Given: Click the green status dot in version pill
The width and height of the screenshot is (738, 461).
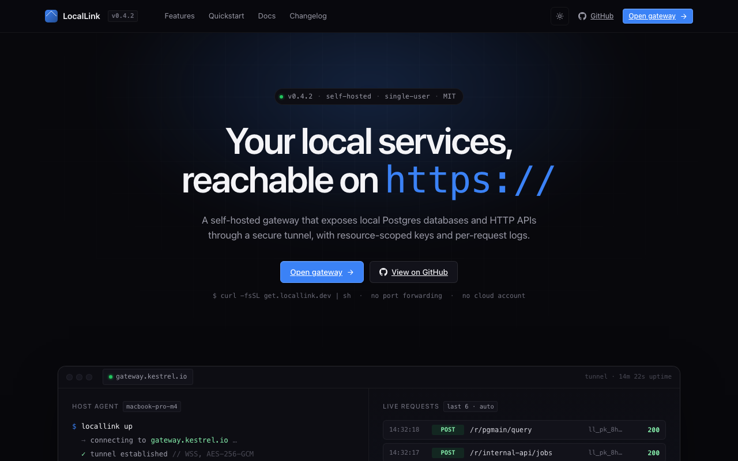Looking at the screenshot, I should [281, 97].
